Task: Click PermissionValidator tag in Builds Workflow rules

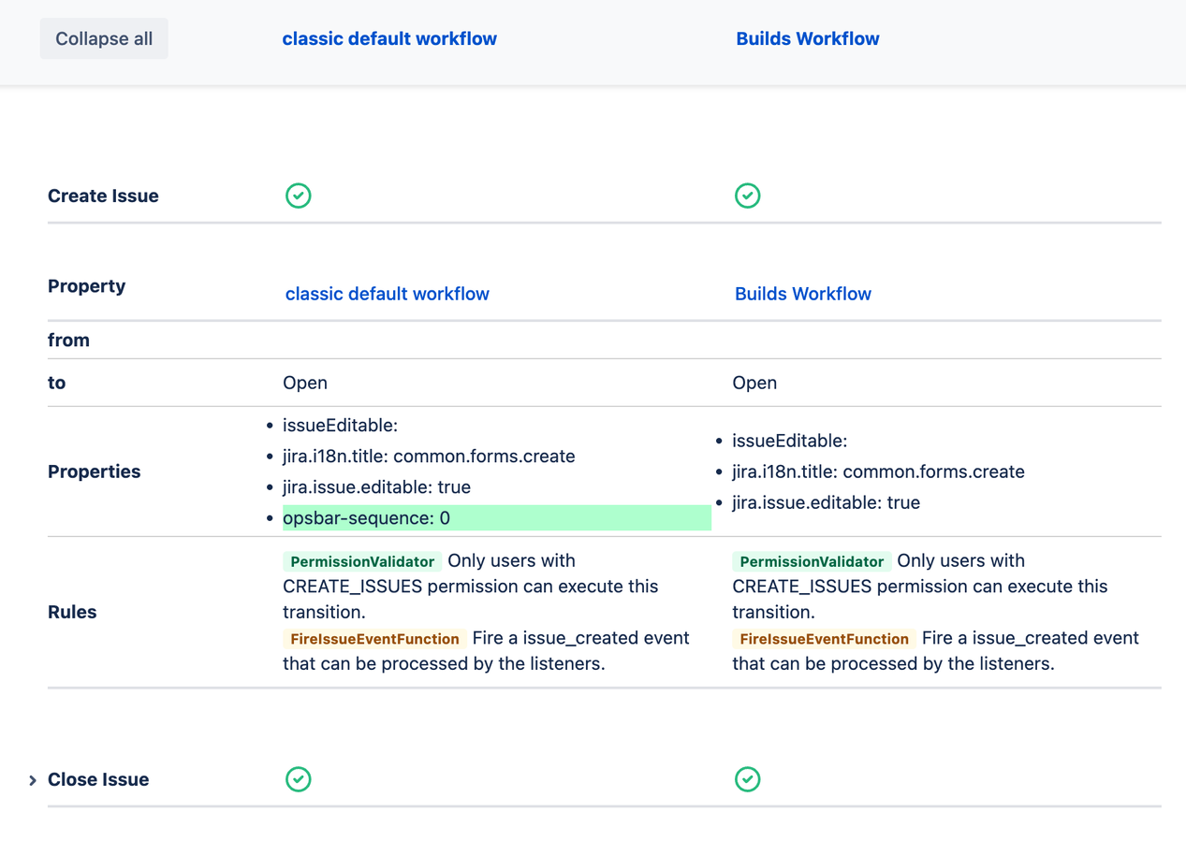Action: (x=812, y=561)
